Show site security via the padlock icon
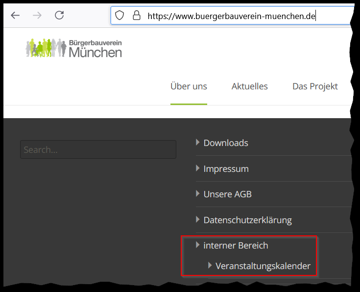This screenshot has width=360, height=292. tap(137, 15)
